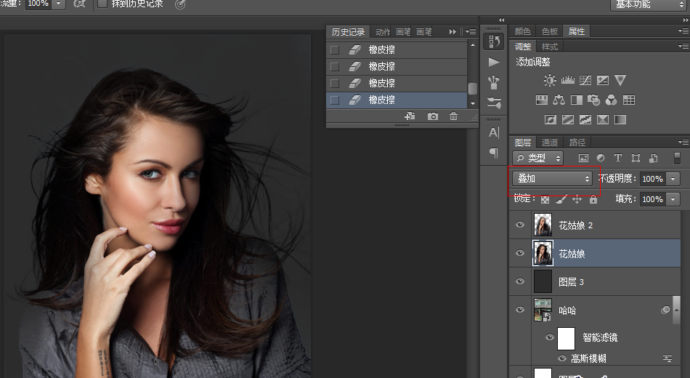Expand the 基本功能 workspace dropdown
Screen dimensions: 690x378
(x=649, y=4)
